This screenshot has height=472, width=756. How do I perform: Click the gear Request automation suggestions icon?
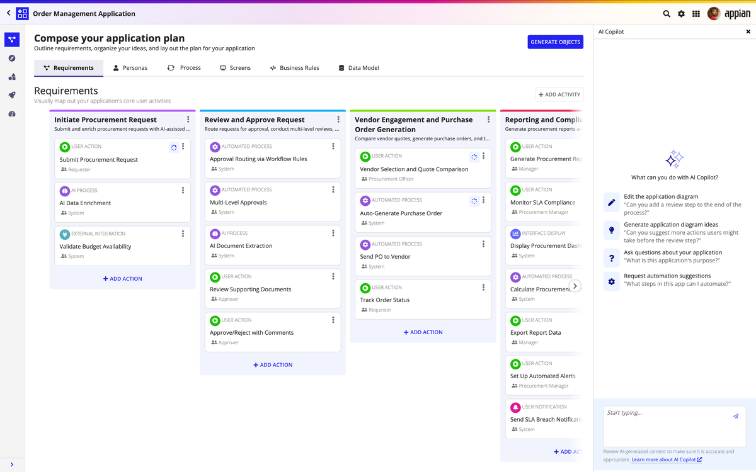[x=610, y=281]
